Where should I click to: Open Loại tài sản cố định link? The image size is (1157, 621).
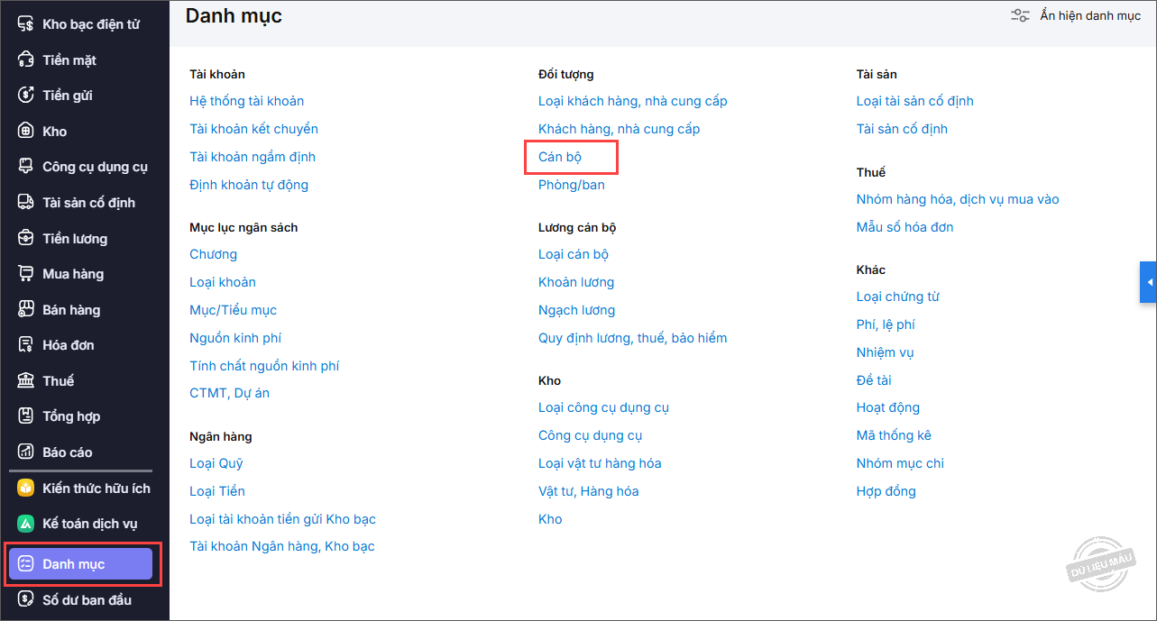coord(915,101)
